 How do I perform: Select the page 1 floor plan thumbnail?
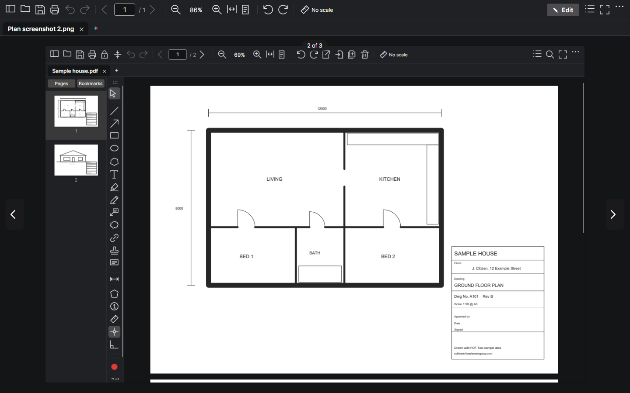[x=76, y=111]
